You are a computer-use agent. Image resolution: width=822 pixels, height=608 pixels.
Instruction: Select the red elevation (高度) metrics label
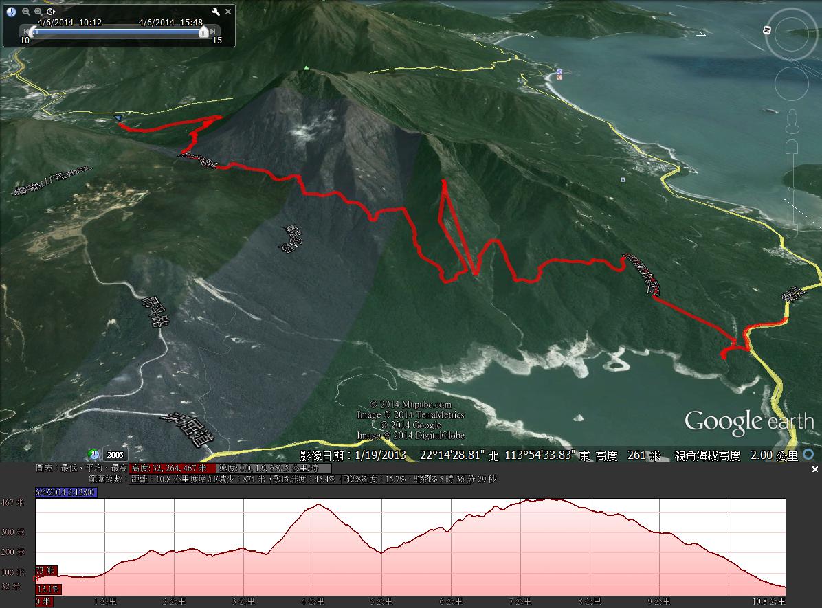click(172, 468)
